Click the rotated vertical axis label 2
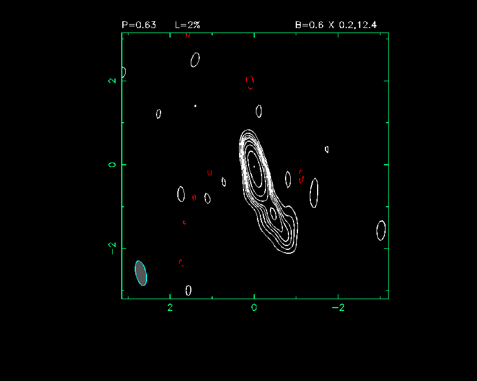The width and height of the screenshot is (477, 381). pos(113,81)
